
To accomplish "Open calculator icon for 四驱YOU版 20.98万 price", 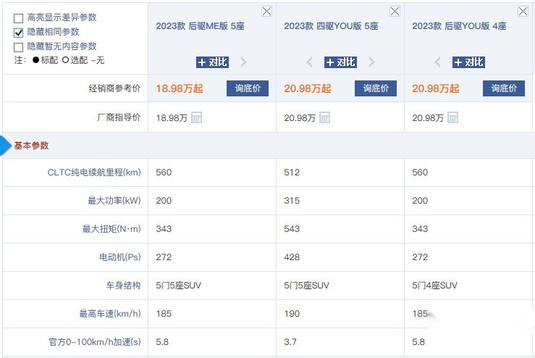I will click(324, 117).
